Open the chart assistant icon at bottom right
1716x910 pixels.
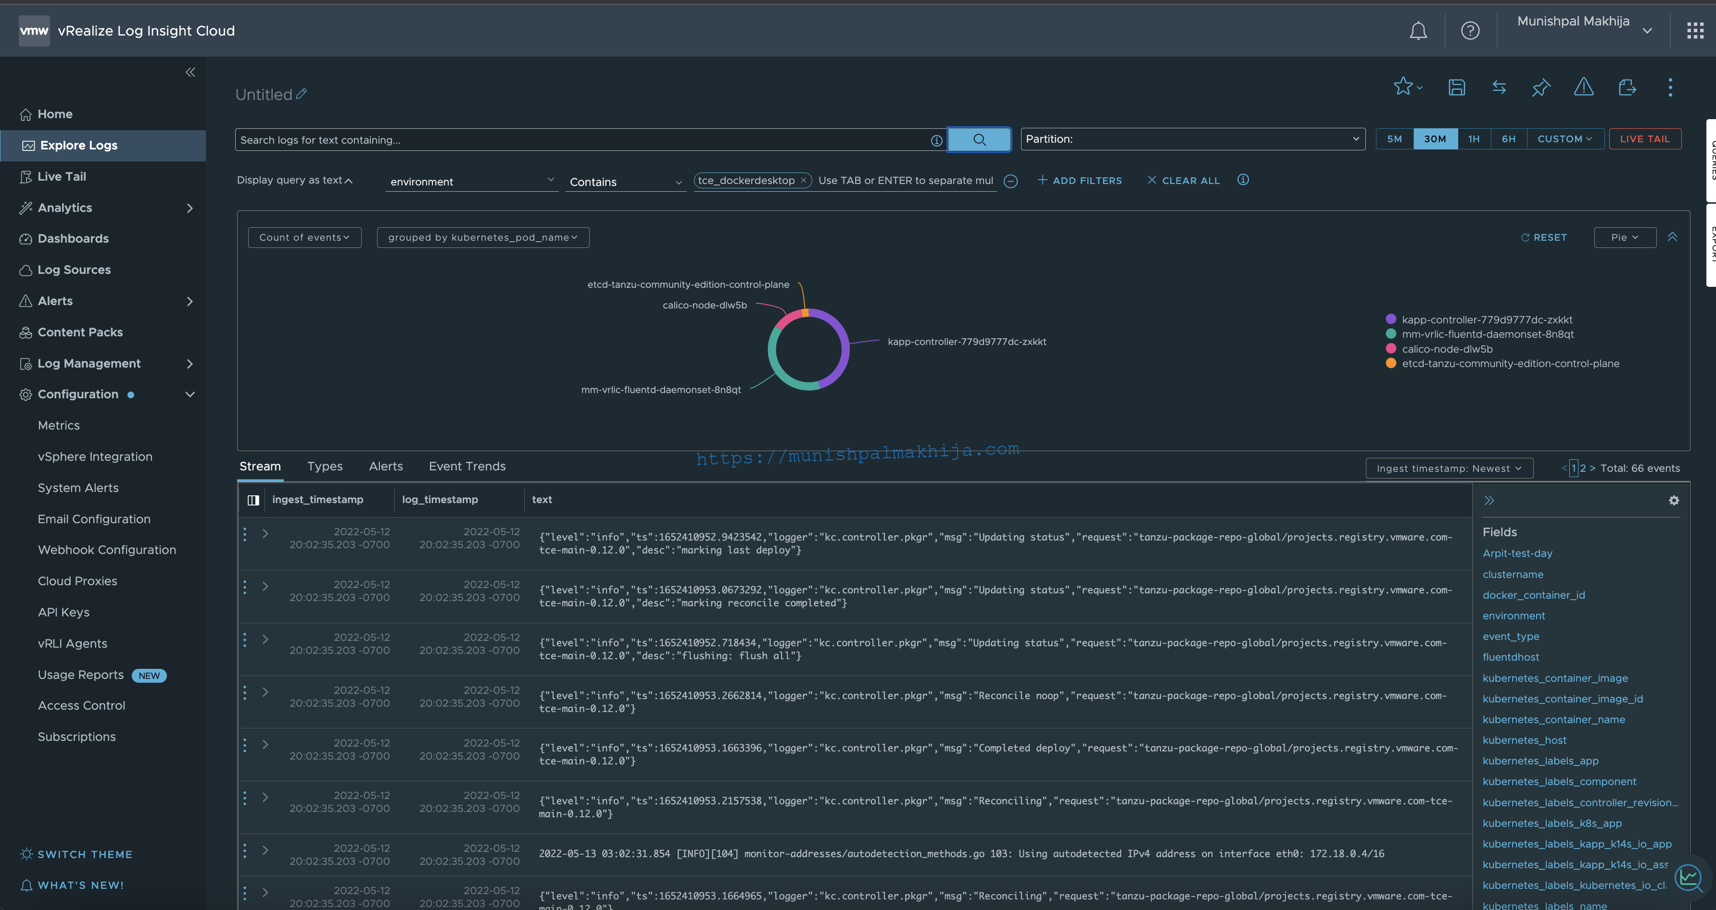click(1689, 877)
